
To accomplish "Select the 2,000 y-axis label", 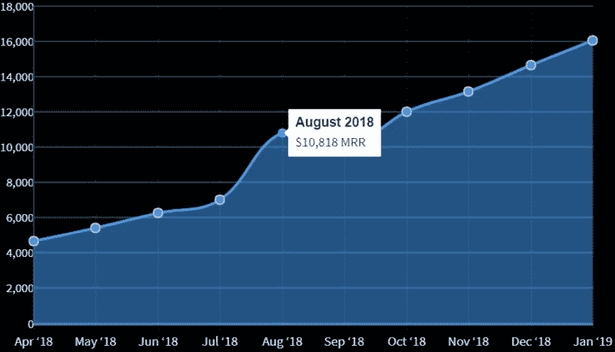I will pos(19,288).
